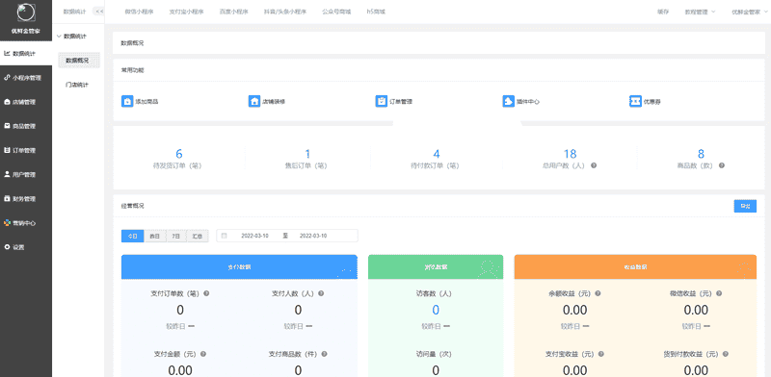771x377 pixels.
Task: Click help icon next to 货到付款收益（元）
Action: [726, 354]
